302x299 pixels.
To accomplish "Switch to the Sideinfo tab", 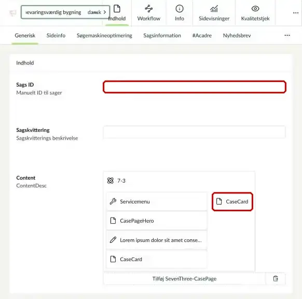I will point(56,35).
